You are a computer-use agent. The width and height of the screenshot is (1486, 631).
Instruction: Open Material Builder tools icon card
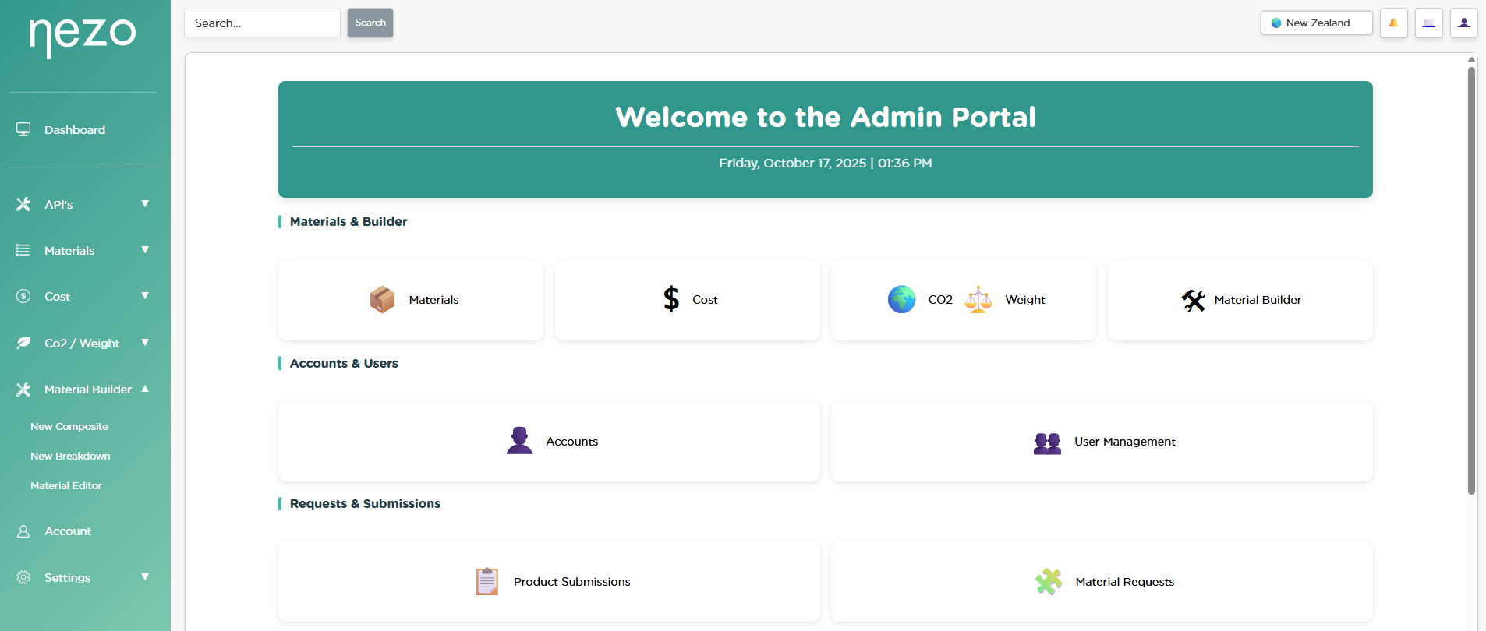1193,300
